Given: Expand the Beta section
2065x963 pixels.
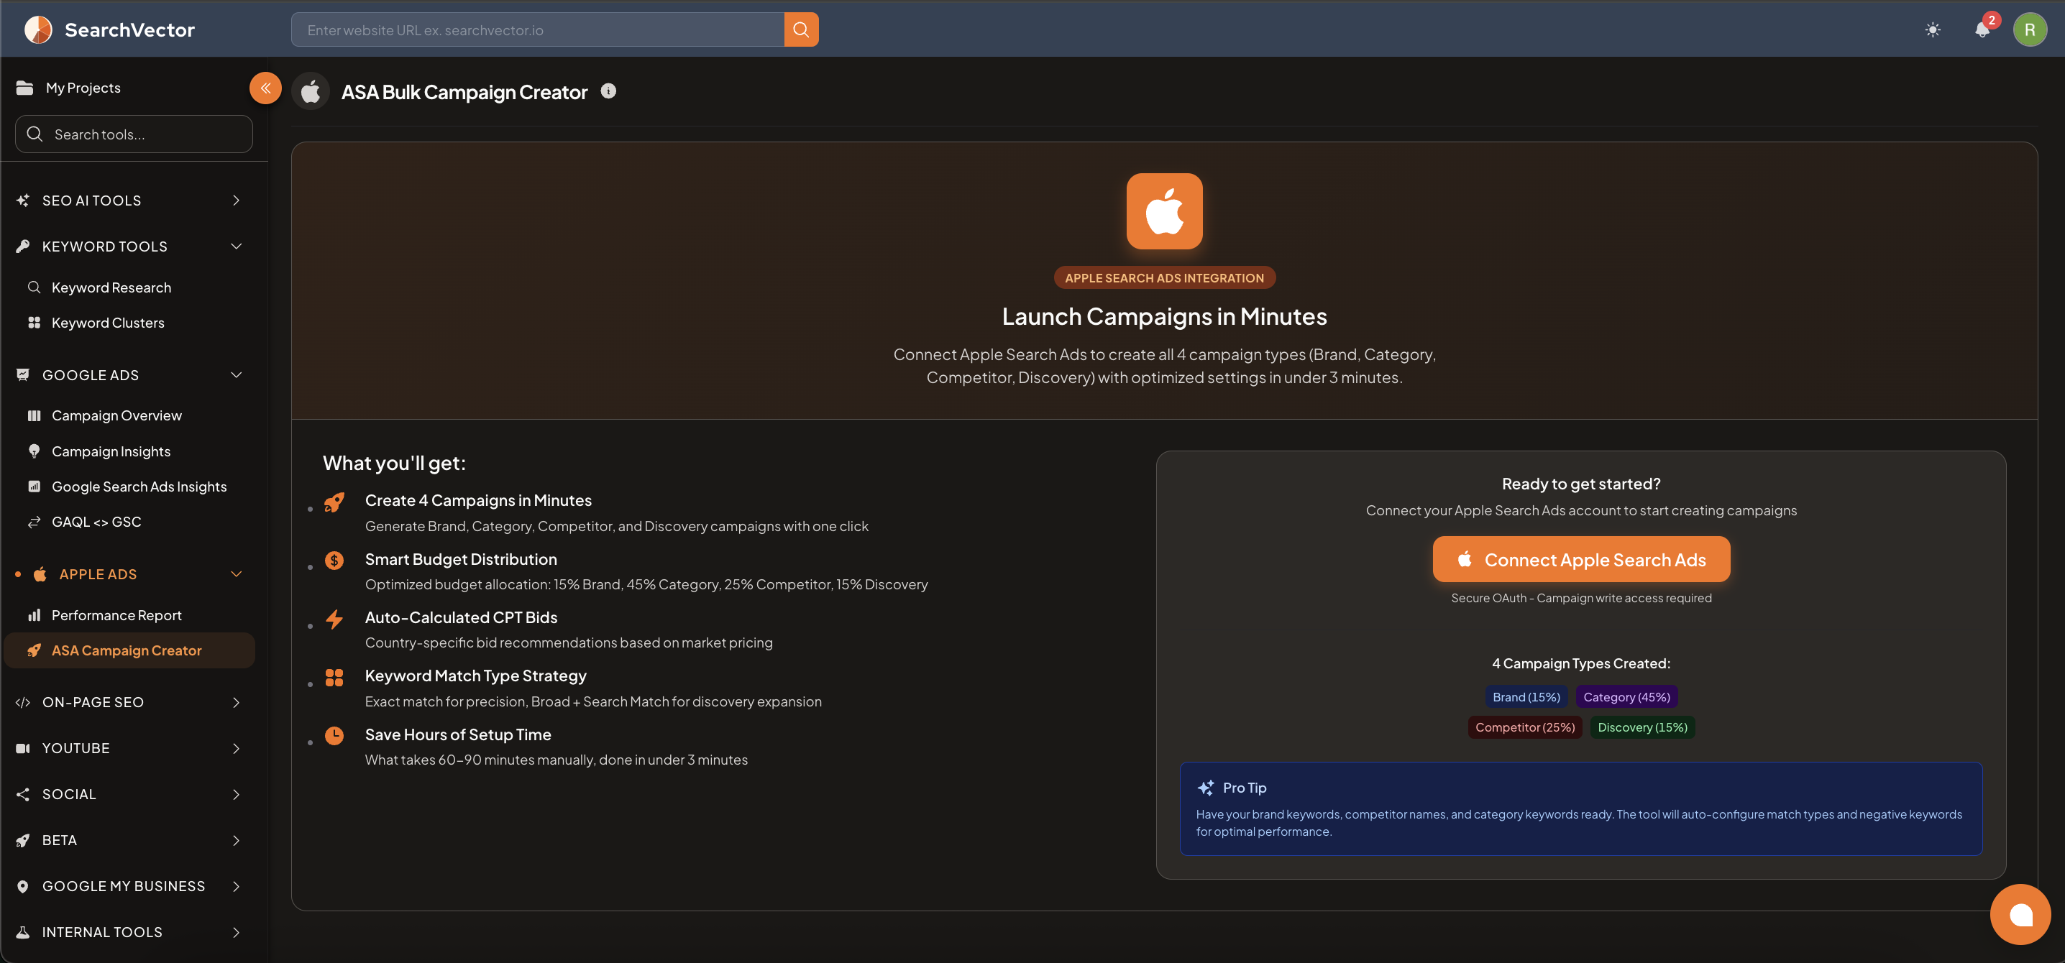Looking at the screenshot, I should (x=128, y=839).
